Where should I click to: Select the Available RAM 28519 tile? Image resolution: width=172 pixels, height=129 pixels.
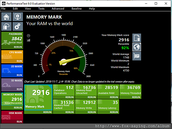[108, 90]
